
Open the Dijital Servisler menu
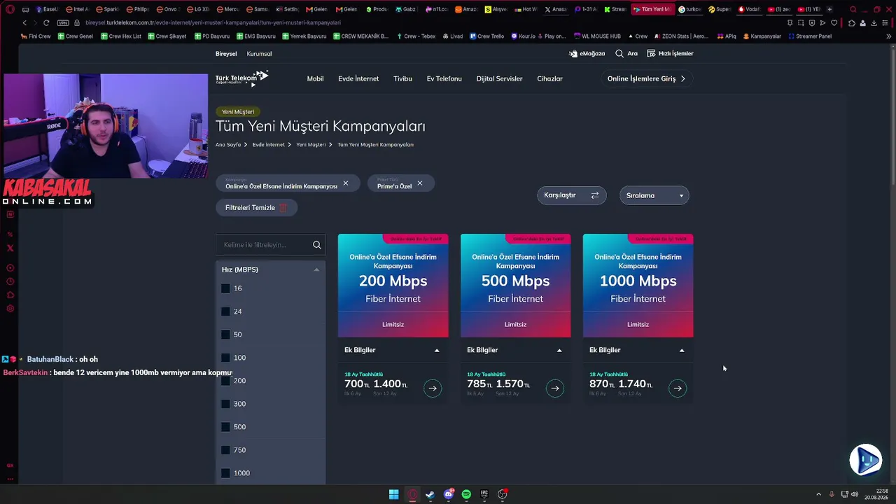click(x=500, y=78)
